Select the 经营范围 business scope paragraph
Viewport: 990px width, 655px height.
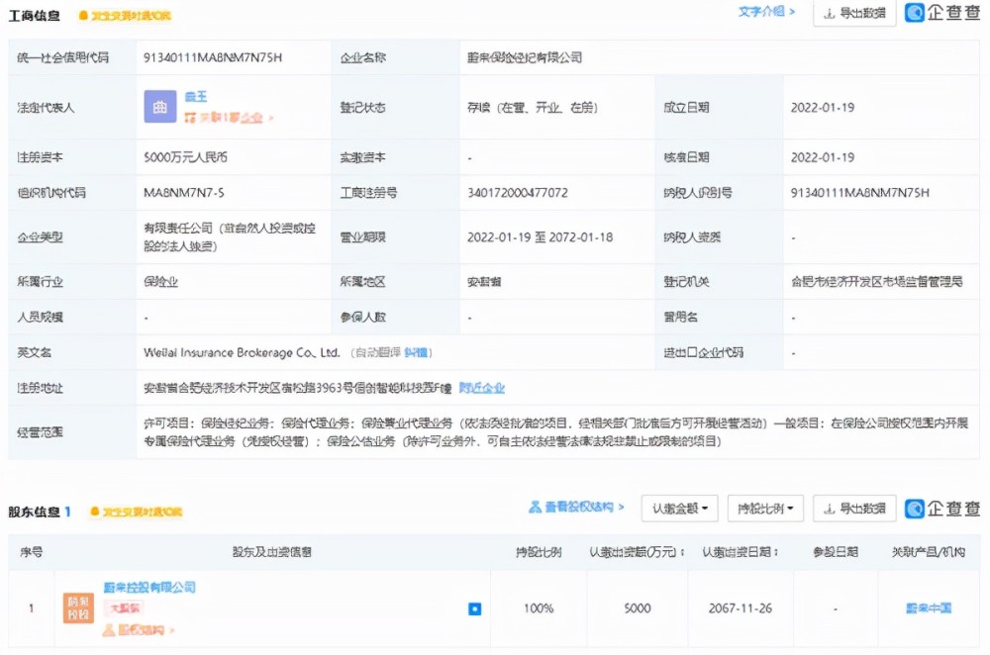pyautogui.click(x=555, y=432)
